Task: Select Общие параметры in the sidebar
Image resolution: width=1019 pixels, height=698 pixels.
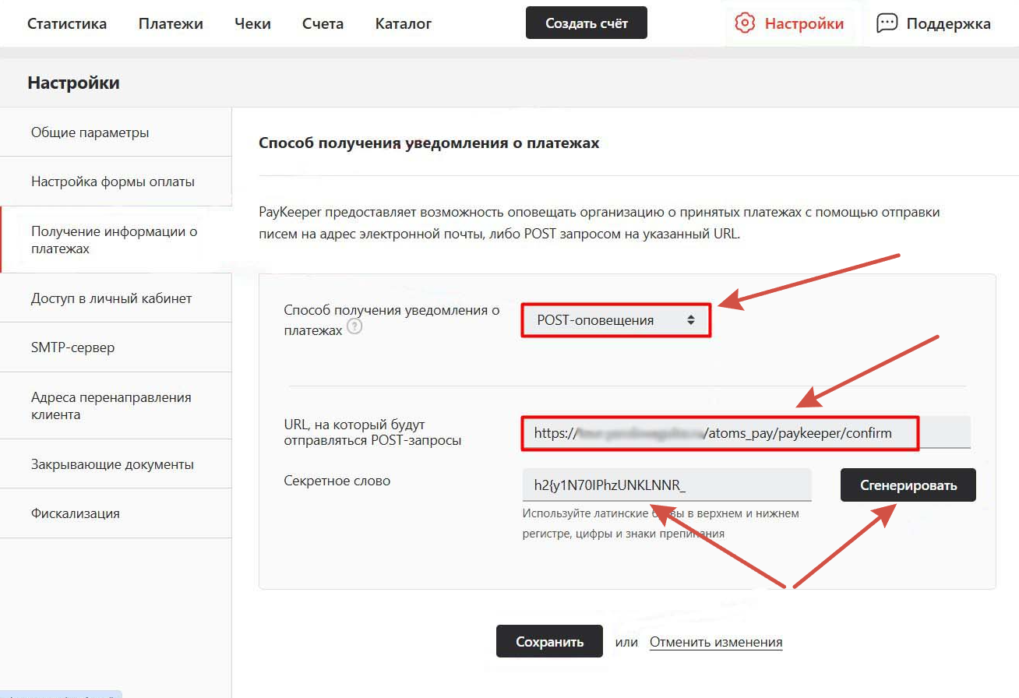Action: pyautogui.click(x=116, y=132)
